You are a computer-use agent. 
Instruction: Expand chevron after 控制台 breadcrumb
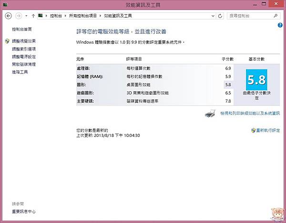pos(65,16)
